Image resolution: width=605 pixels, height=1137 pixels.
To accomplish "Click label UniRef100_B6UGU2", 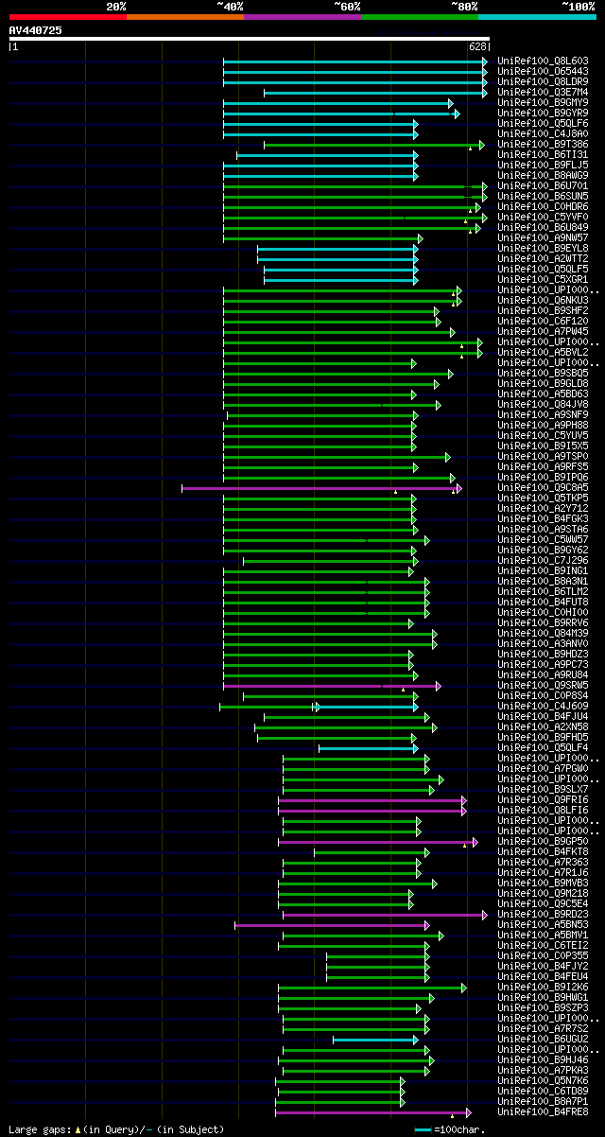I will click(542, 1039).
